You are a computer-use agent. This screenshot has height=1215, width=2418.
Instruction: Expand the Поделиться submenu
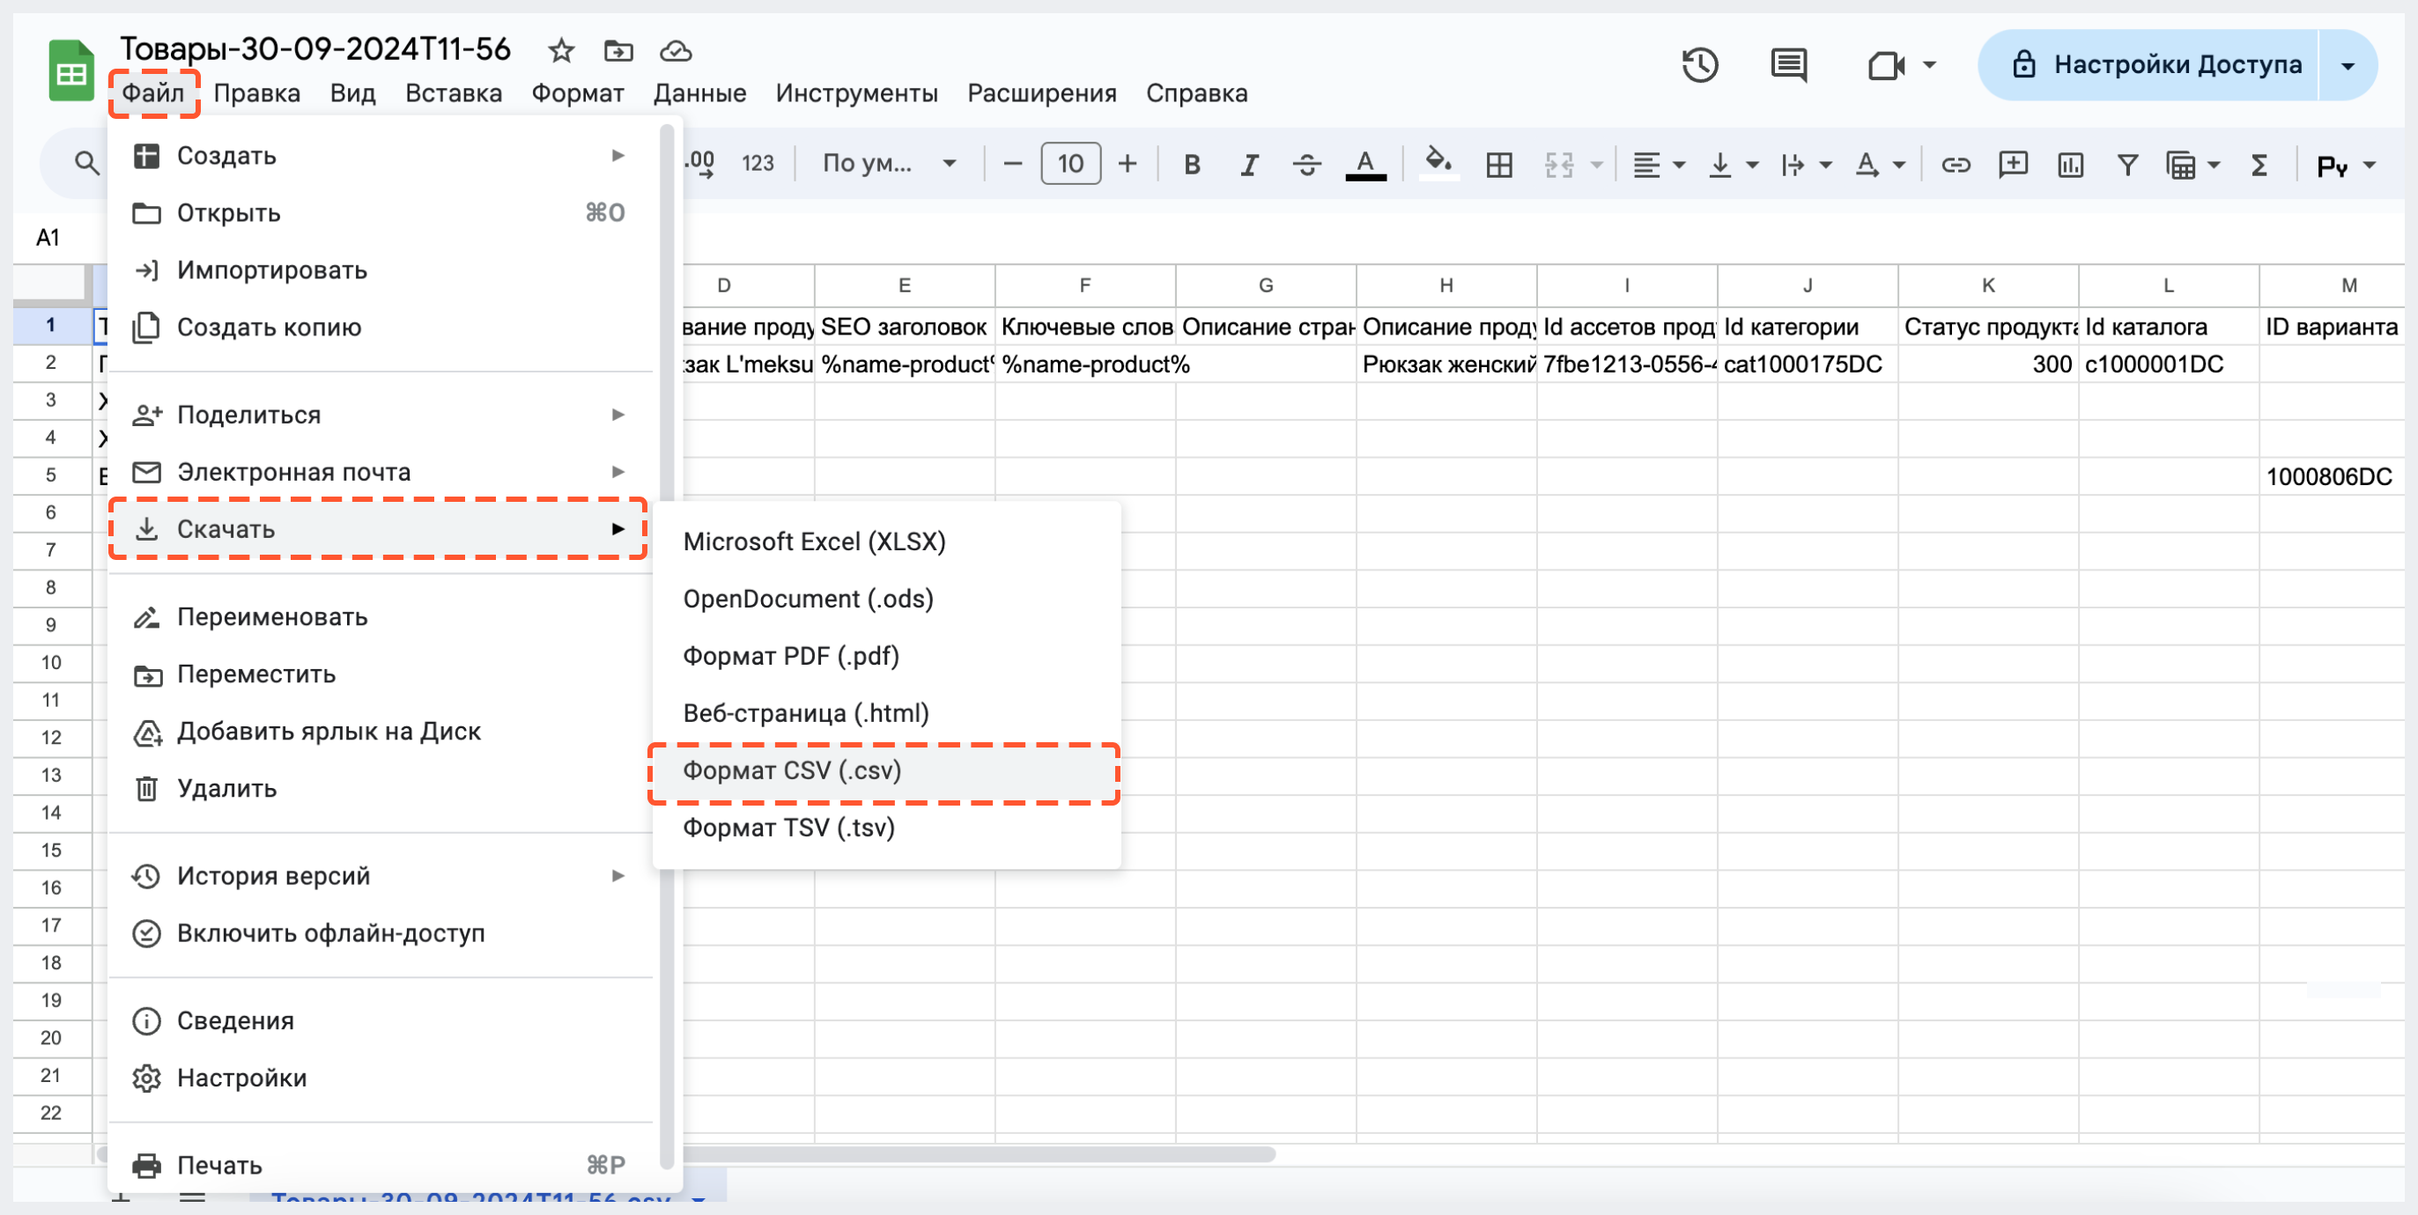click(x=381, y=415)
